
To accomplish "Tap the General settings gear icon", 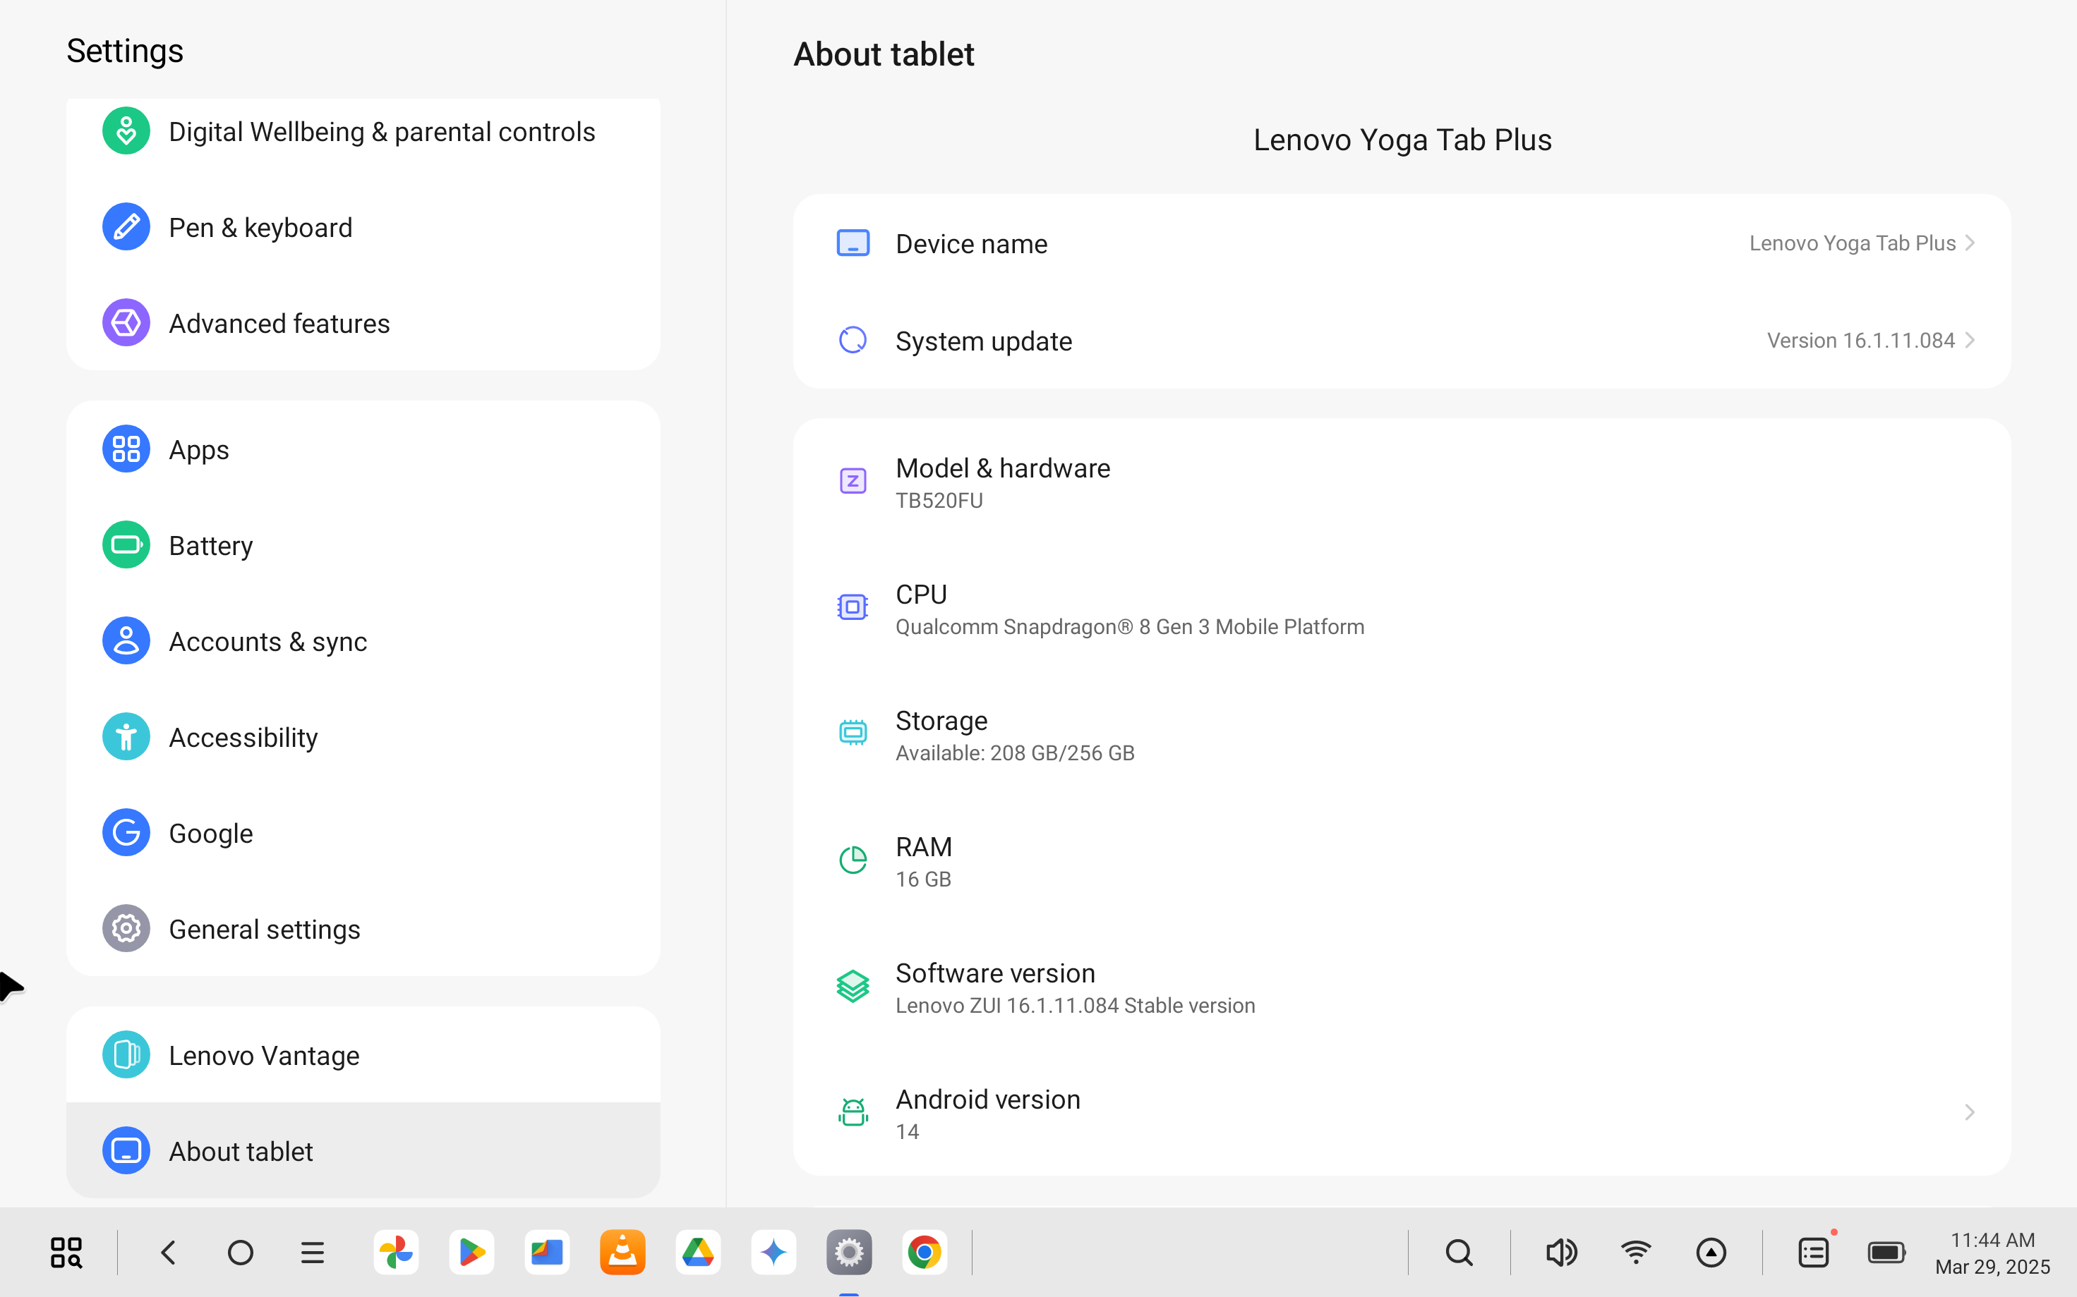I will (x=126, y=928).
